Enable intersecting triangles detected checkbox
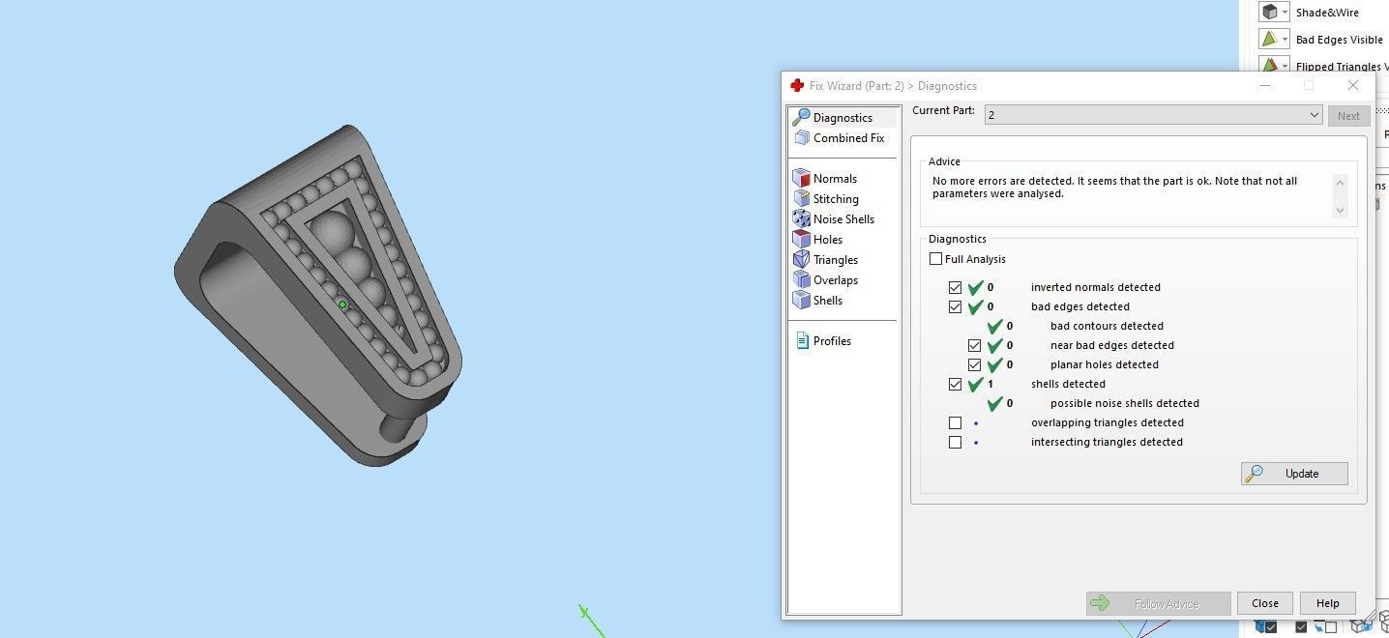Image resolution: width=1389 pixels, height=638 pixels. click(956, 443)
